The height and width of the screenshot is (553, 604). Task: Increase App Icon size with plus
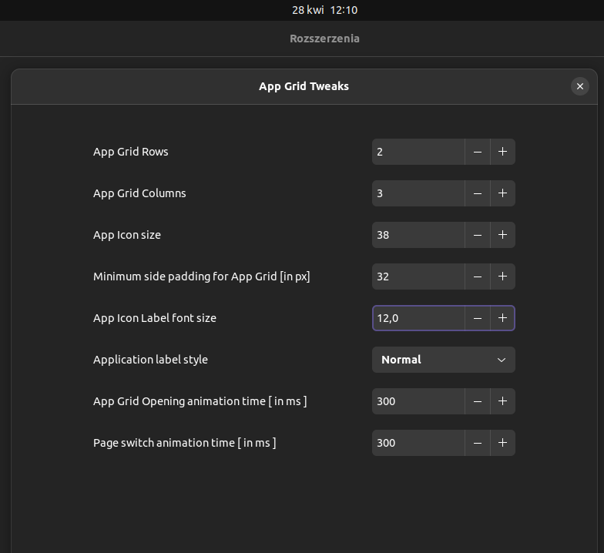click(502, 235)
